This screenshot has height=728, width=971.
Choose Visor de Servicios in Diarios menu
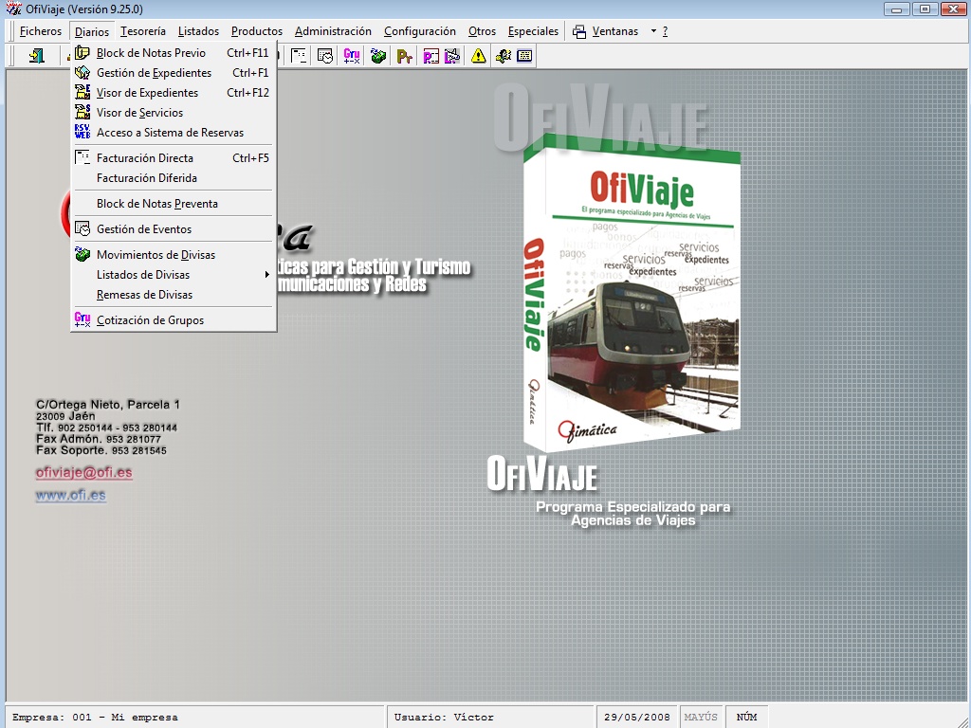(139, 113)
